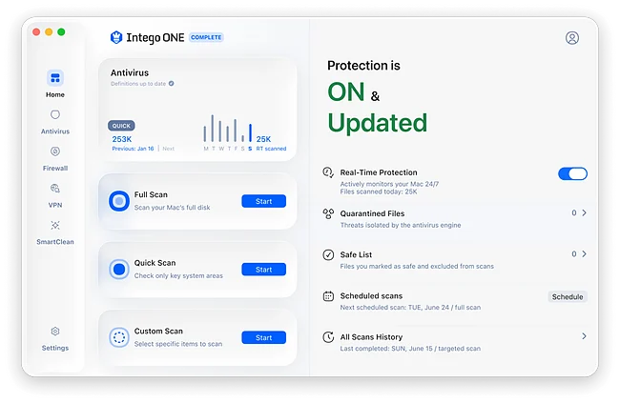This screenshot has height=403, width=620.
Task: Select Sunday's highlighted bar in the scan chart
Action: (250, 132)
